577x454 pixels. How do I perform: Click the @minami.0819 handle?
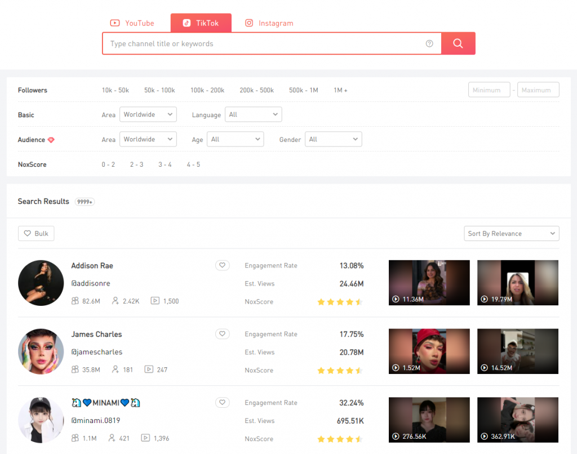[x=96, y=421]
